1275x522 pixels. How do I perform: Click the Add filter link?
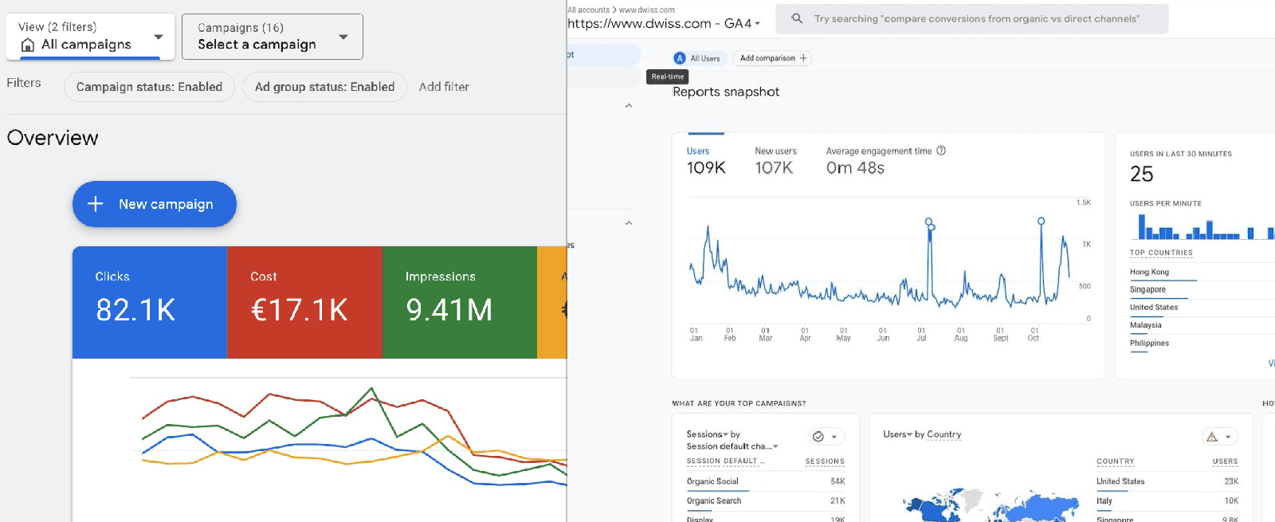click(444, 87)
